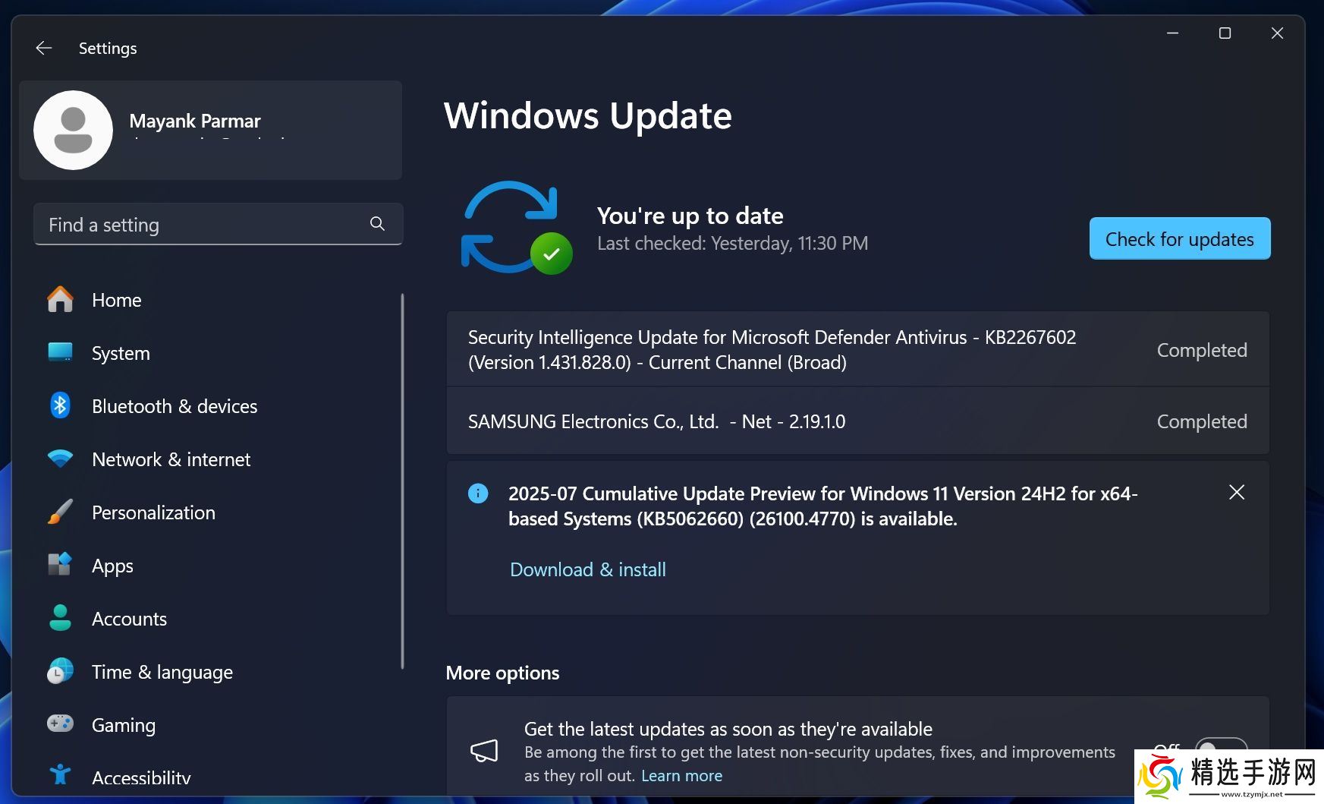The width and height of the screenshot is (1324, 804).
Task: Open Mayank Parmar profile avatar
Action: pyautogui.click(x=74, y=131)
